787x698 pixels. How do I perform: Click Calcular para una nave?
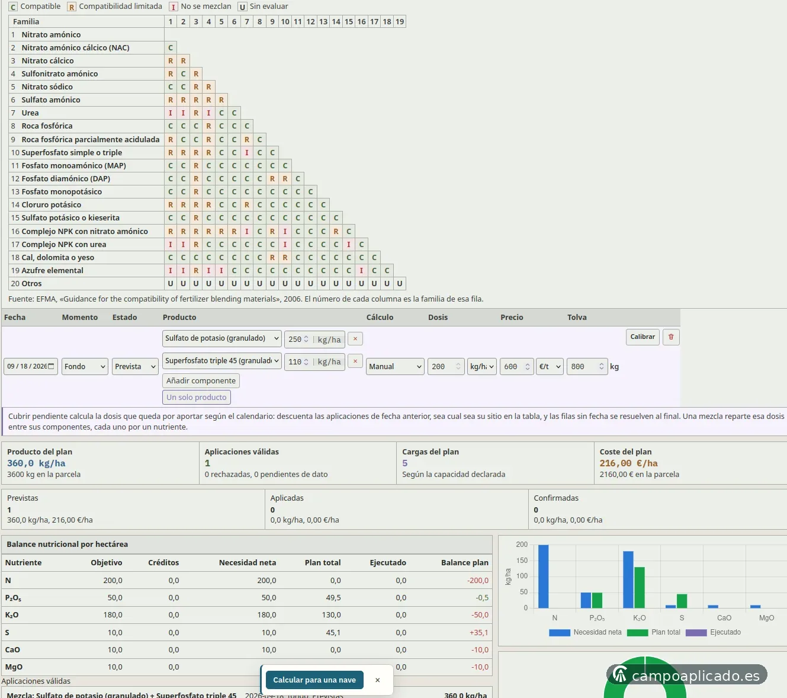314,680
